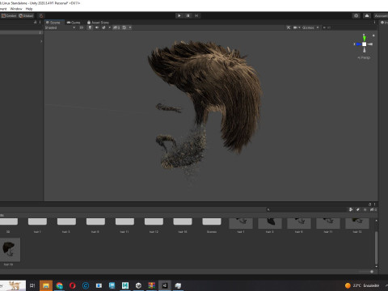Switch projection via the Persp label
Screen dimensions: 388x291
pos(364,57)
